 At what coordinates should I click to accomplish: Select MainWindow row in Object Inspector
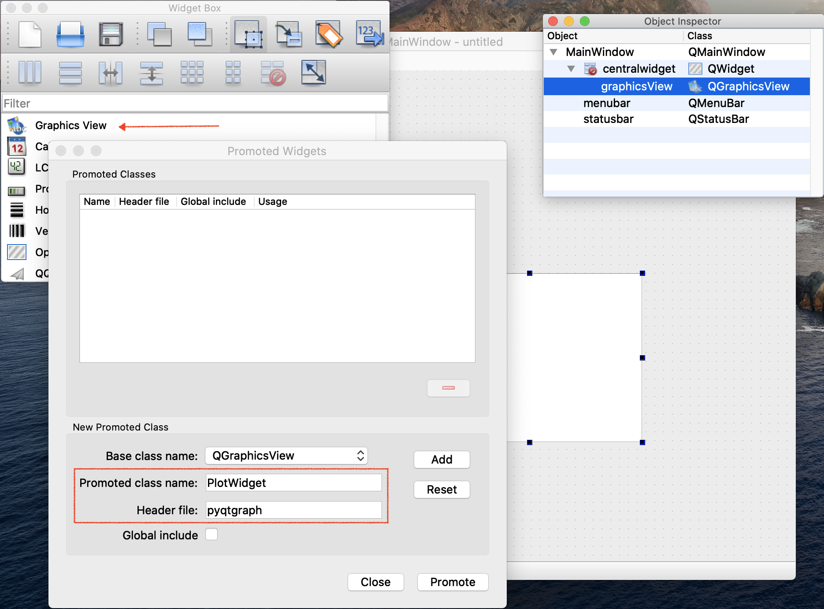(x=677, y=52)
